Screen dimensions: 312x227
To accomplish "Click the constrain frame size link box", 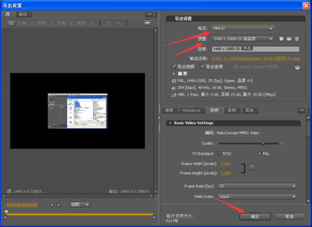I will (x=252, y=167).
